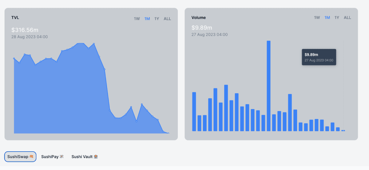Screen dimensions: 369x170
Task: Click the sushi emoji icon in SushiSwap tab
Action: pyautogui.click(x=31, y=156)
